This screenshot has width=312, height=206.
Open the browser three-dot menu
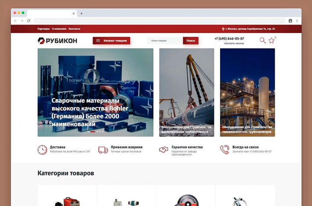pyautogui.click(x=297, y=21)
